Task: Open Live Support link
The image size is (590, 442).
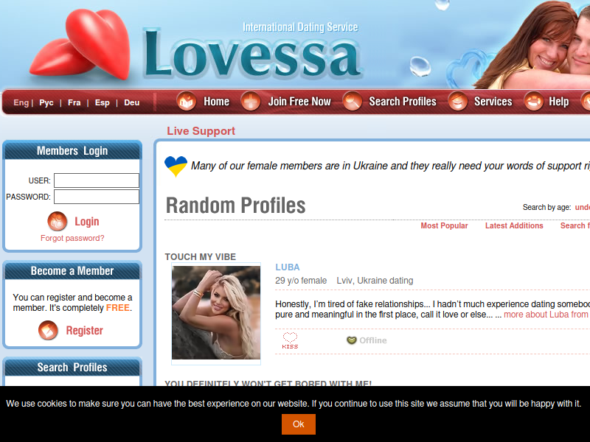Action: pyautogui.click(x=201, y=131)
